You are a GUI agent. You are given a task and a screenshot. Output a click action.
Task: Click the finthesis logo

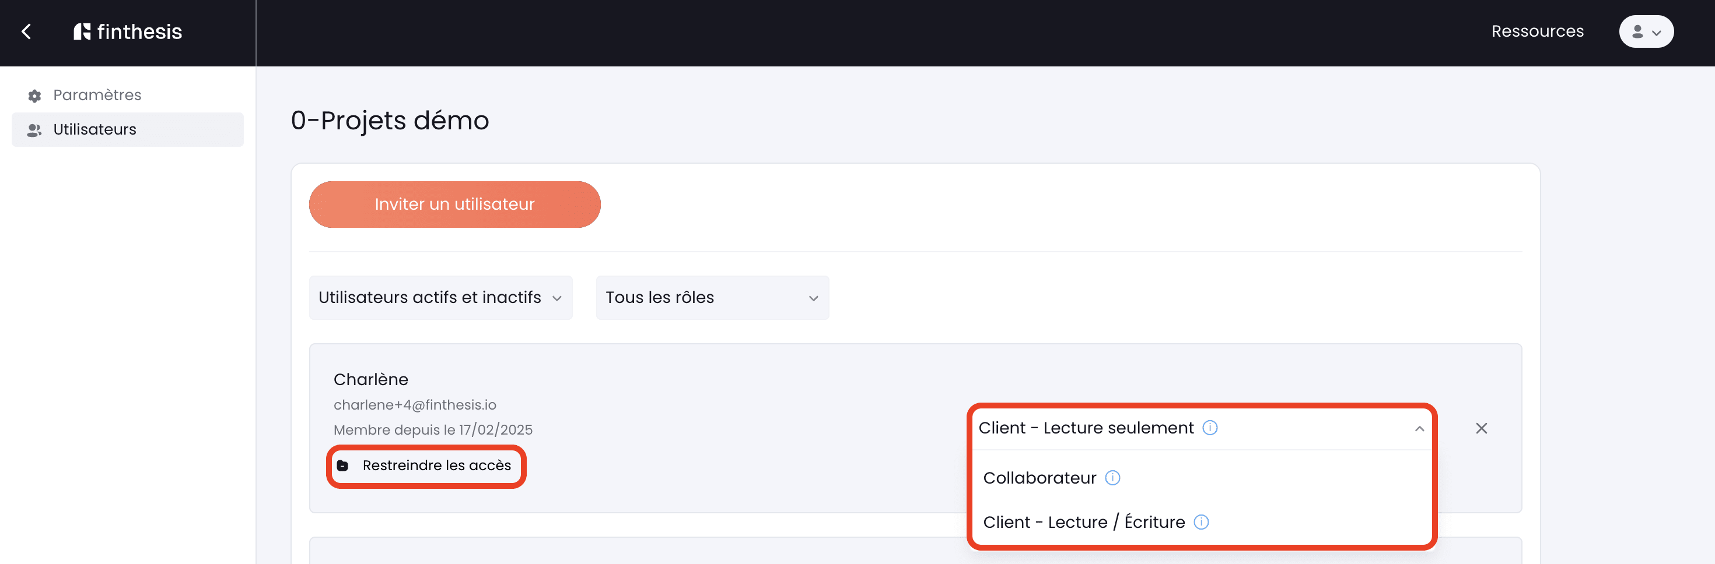click(x=128, y=31)
